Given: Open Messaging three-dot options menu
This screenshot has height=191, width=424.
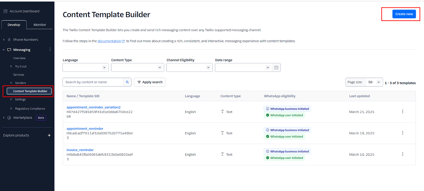Looking at the screenshot, I should (x=50, y=50).
